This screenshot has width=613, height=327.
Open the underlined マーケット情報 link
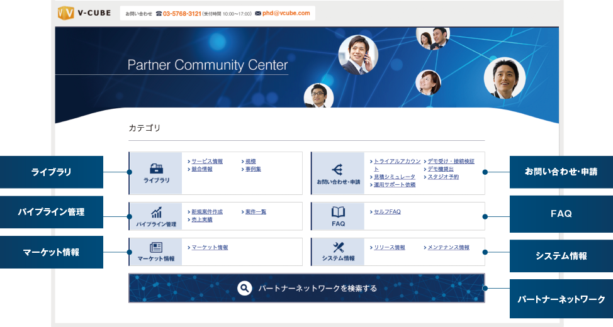[x=210, y=247]
